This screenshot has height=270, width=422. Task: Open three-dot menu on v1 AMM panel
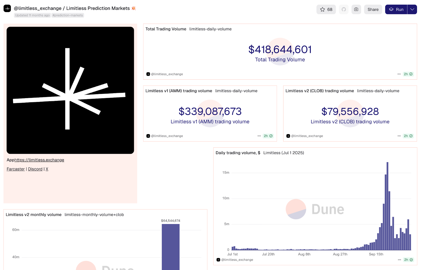259,136
